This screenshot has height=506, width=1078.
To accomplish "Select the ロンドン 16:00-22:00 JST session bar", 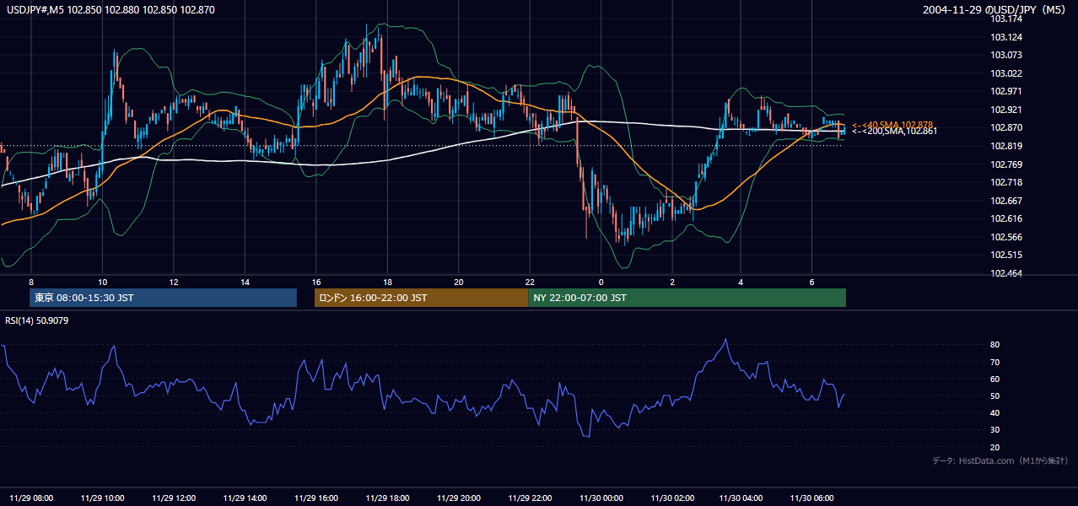I will 421,298.
